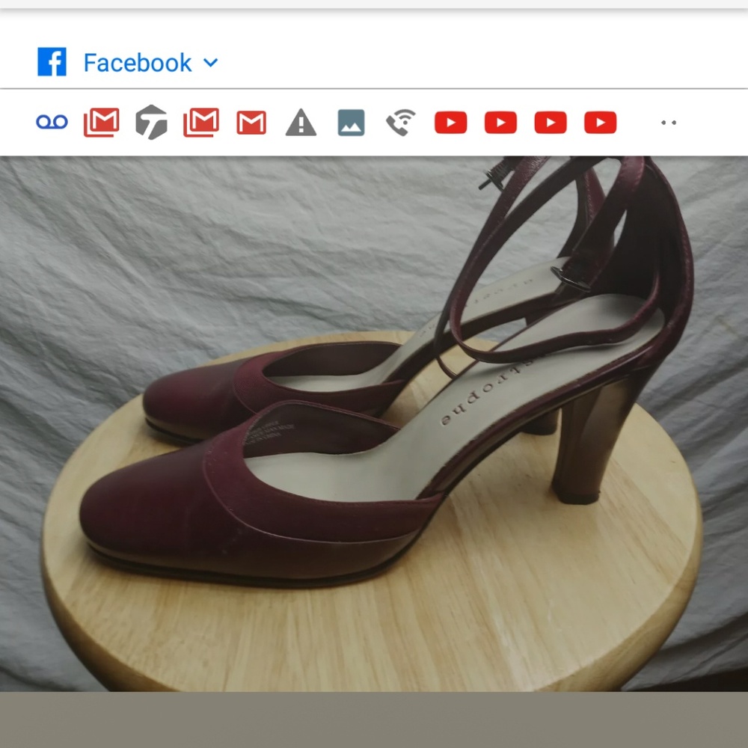748x748 pixels.
Task: Open the first YouTube notification icon
Action: [x=451, y=123]
